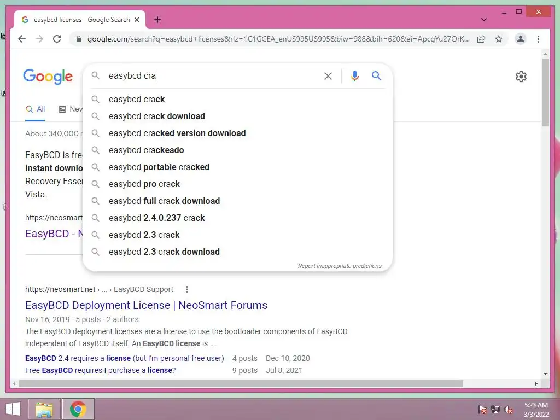Click the Chrome taskbar icon
560x420 pixels.
point(78,409)
